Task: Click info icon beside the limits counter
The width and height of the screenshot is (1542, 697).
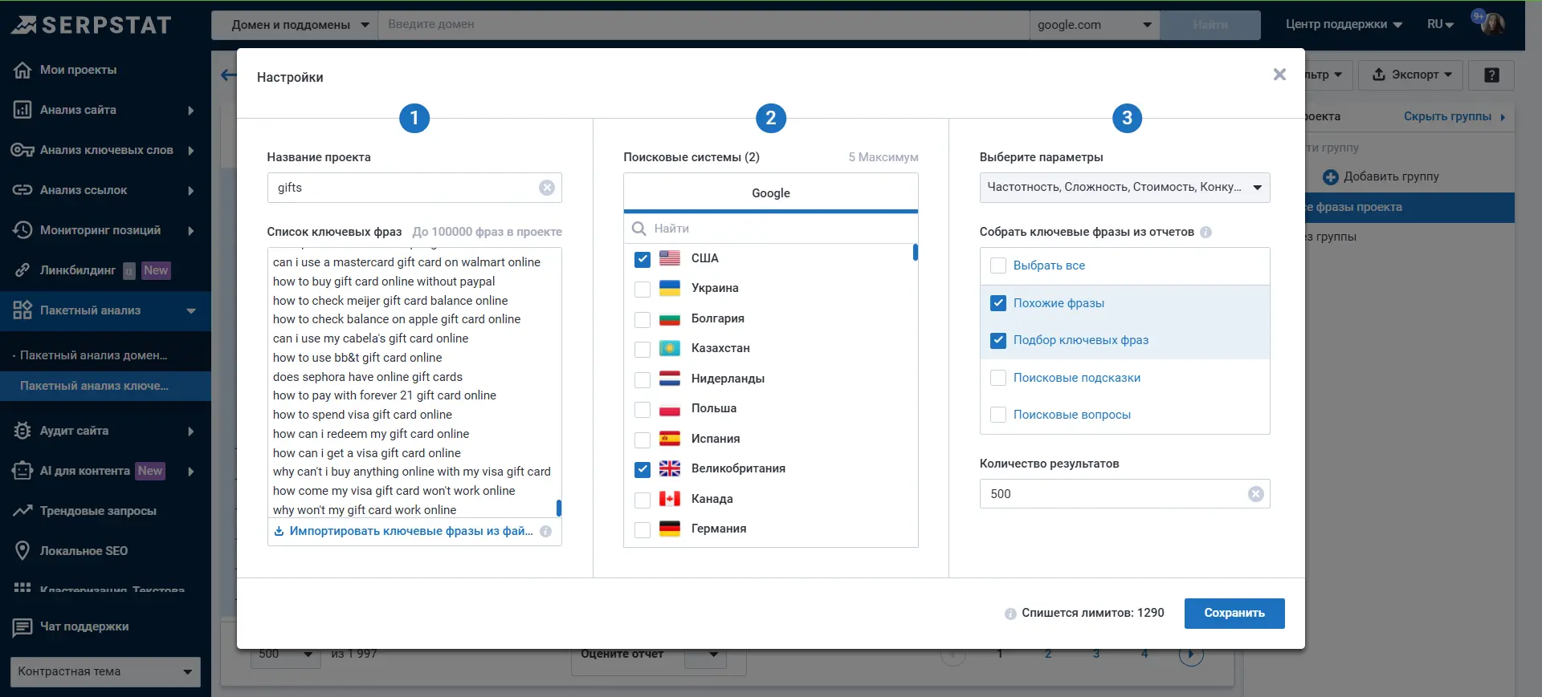Action: point(1010,614)
